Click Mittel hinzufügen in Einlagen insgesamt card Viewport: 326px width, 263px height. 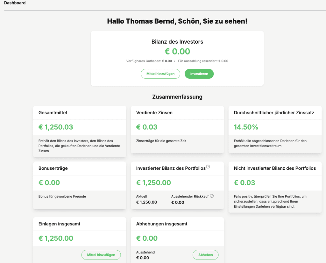click(x=101, y=255)
